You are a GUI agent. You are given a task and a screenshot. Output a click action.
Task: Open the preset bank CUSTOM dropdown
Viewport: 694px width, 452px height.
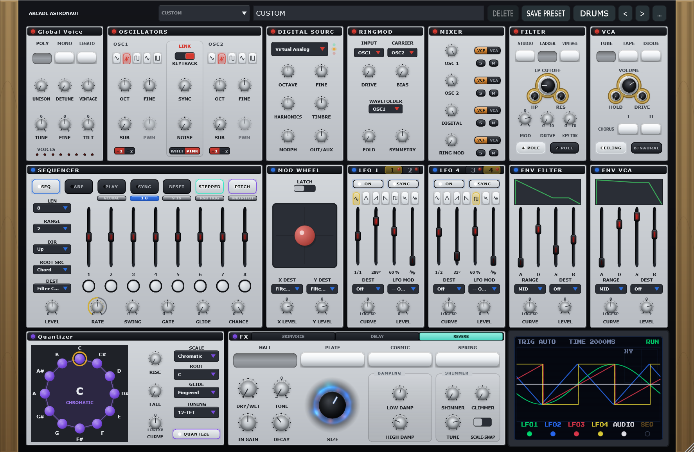[204, 13]
